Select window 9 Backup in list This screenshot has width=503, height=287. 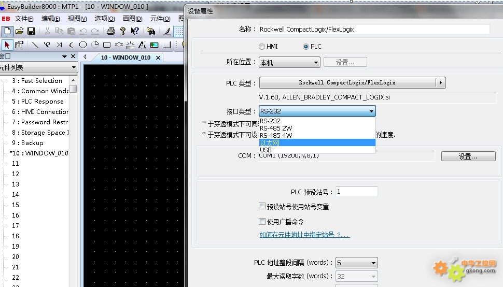pos(27,143)
